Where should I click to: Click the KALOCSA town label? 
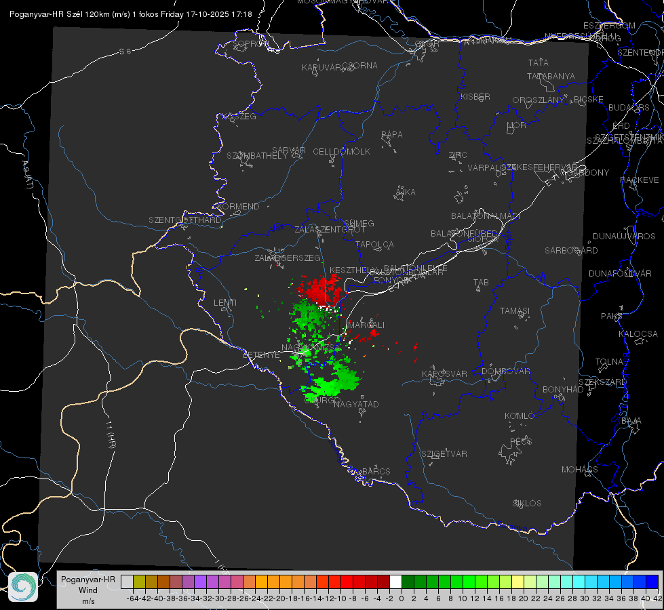click(x=638, y=333)
